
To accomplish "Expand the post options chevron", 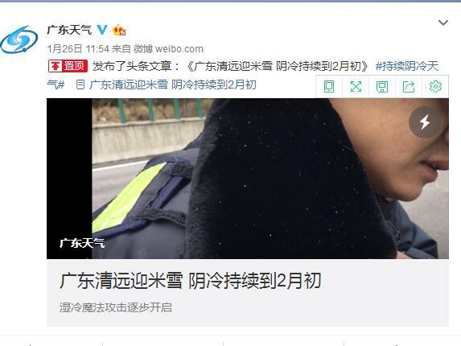I will tap(443, 23).
